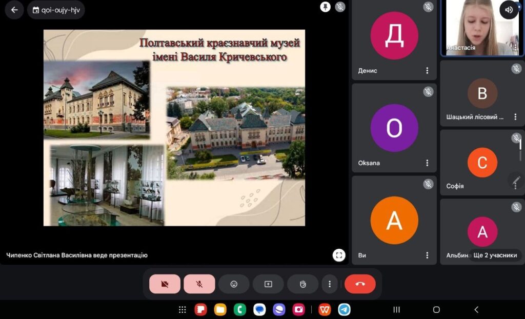Enter fullscreen for the presentation
525x319 pixels.
click(338, 255)
